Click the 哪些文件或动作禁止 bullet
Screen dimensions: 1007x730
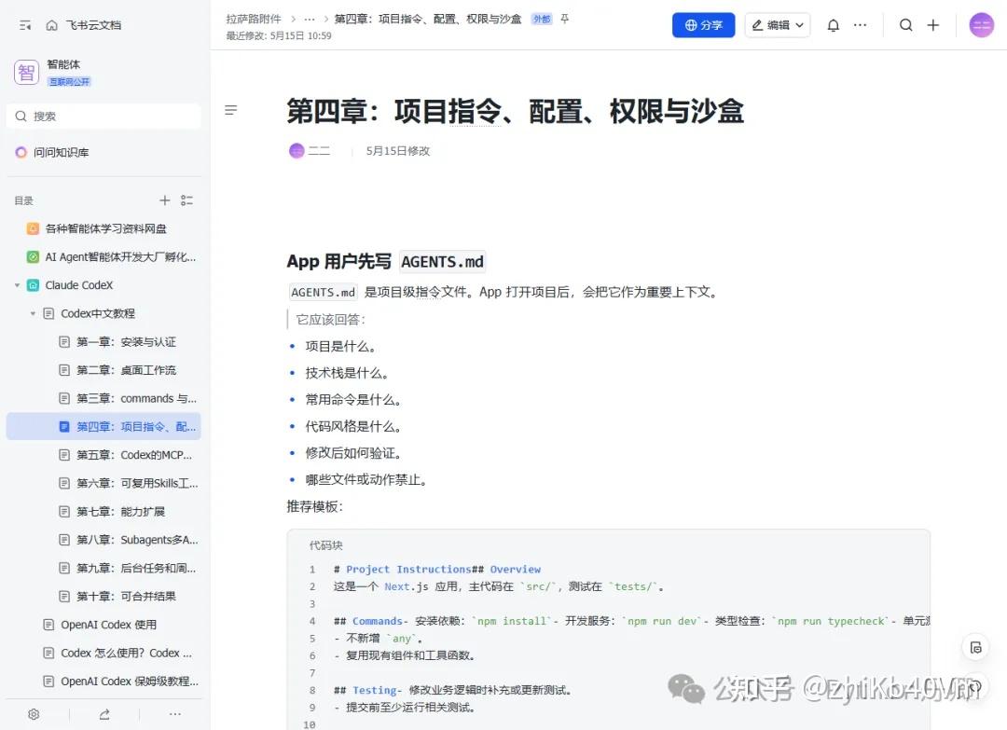tap(366, 479)
